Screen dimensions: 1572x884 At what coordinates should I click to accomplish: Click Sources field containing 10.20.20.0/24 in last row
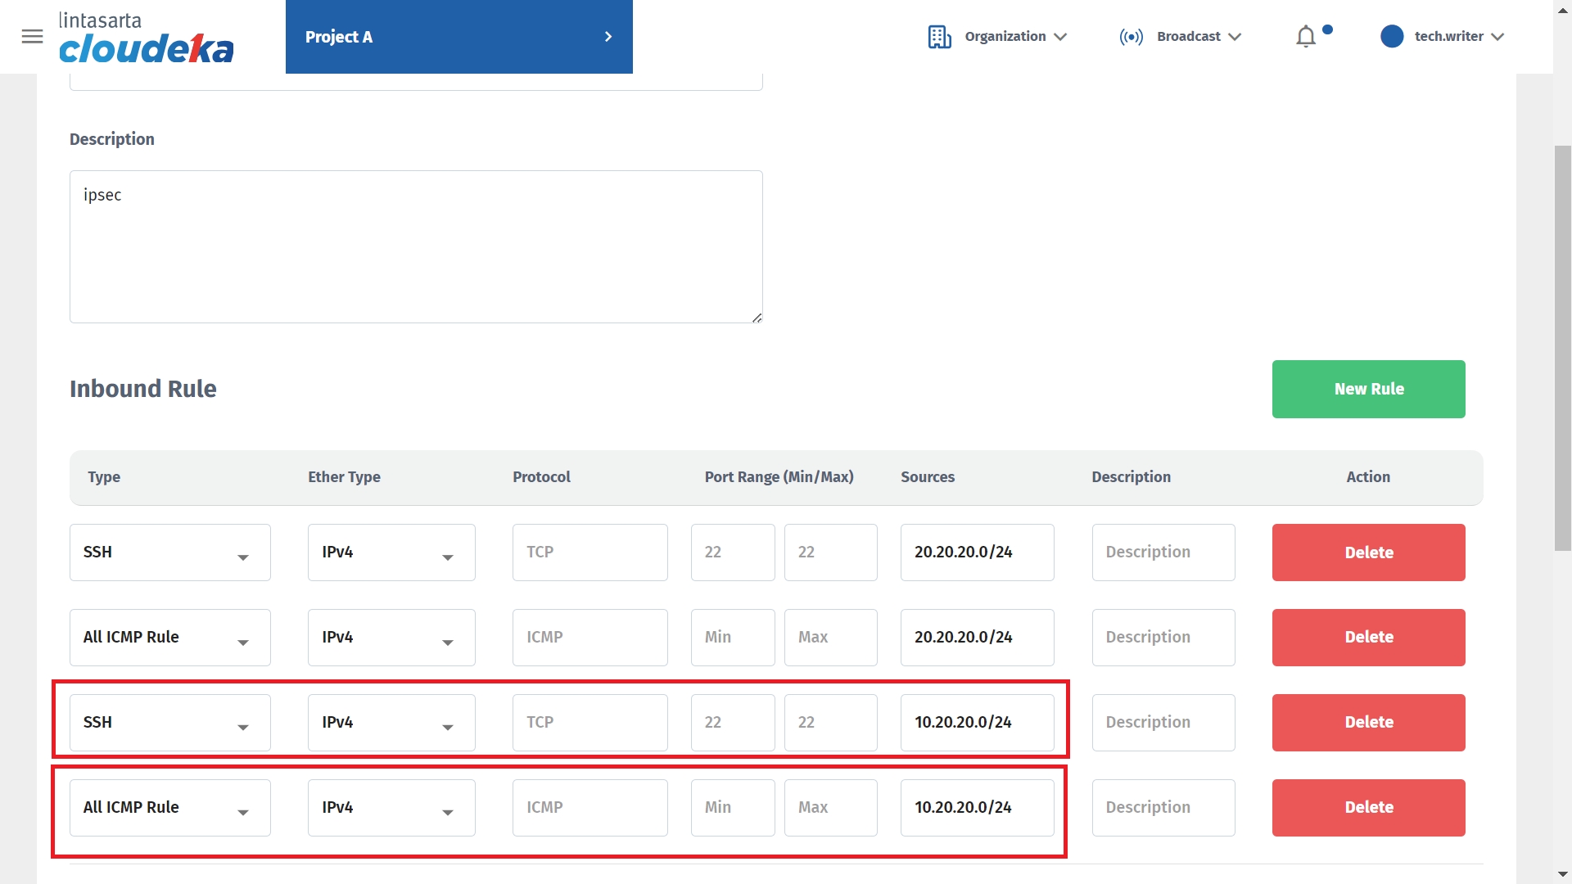[x=977, y=808]
